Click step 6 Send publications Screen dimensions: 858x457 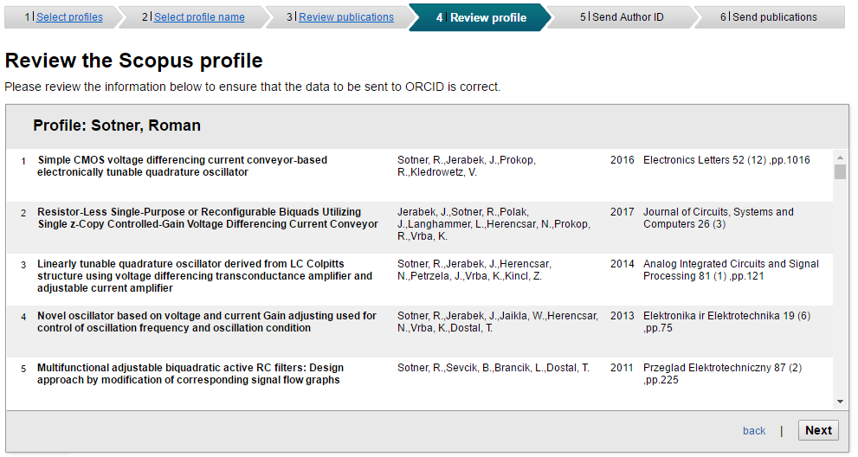click(x=774, y=17)
